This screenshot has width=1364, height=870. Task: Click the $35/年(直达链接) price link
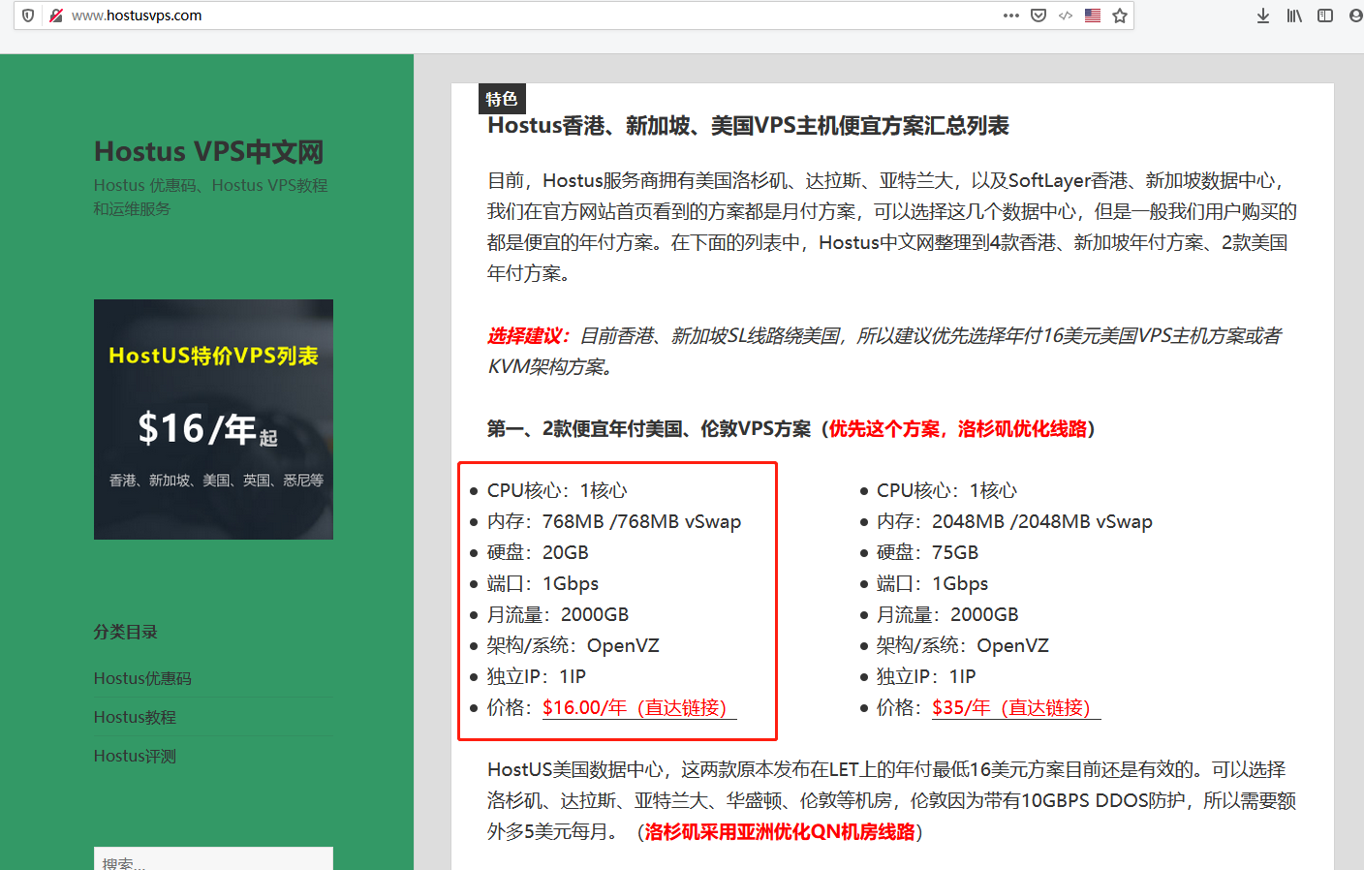pyautogui.click(x=1016, y=708)
